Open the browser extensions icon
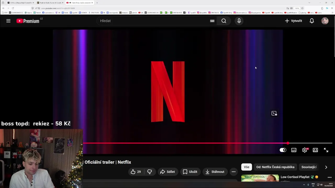 (322, 8)
